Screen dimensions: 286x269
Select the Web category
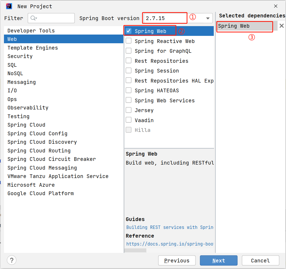[x=64, y=39]
